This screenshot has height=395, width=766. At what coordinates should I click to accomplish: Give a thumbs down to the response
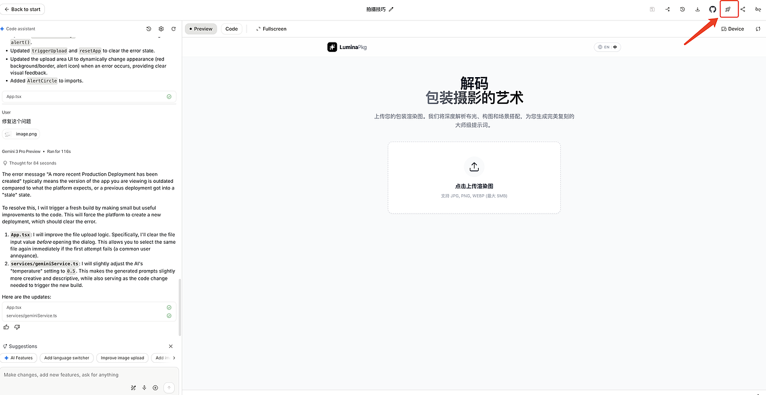point(17,327)
